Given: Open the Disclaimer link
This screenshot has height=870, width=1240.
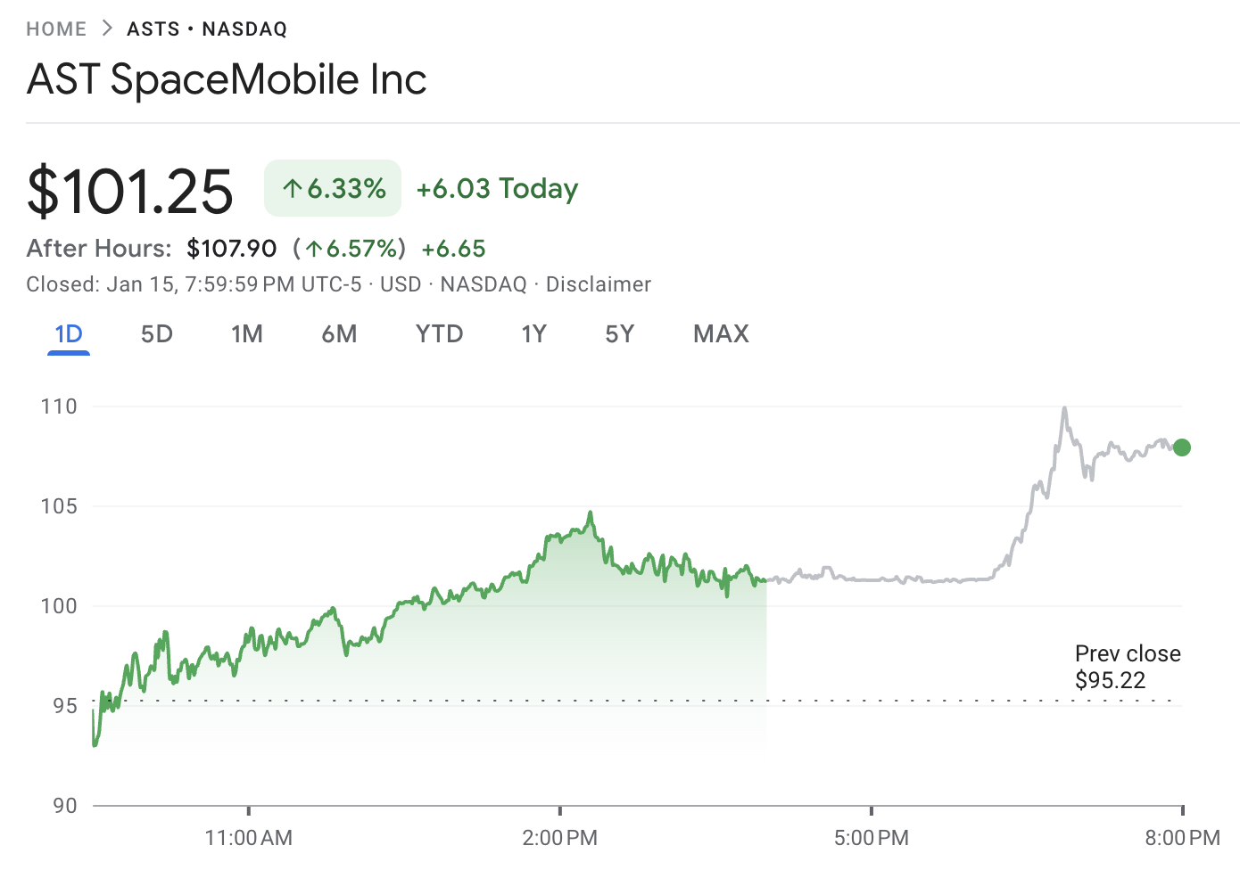Looking at the screenshot, I should click(x=599, y=283).
